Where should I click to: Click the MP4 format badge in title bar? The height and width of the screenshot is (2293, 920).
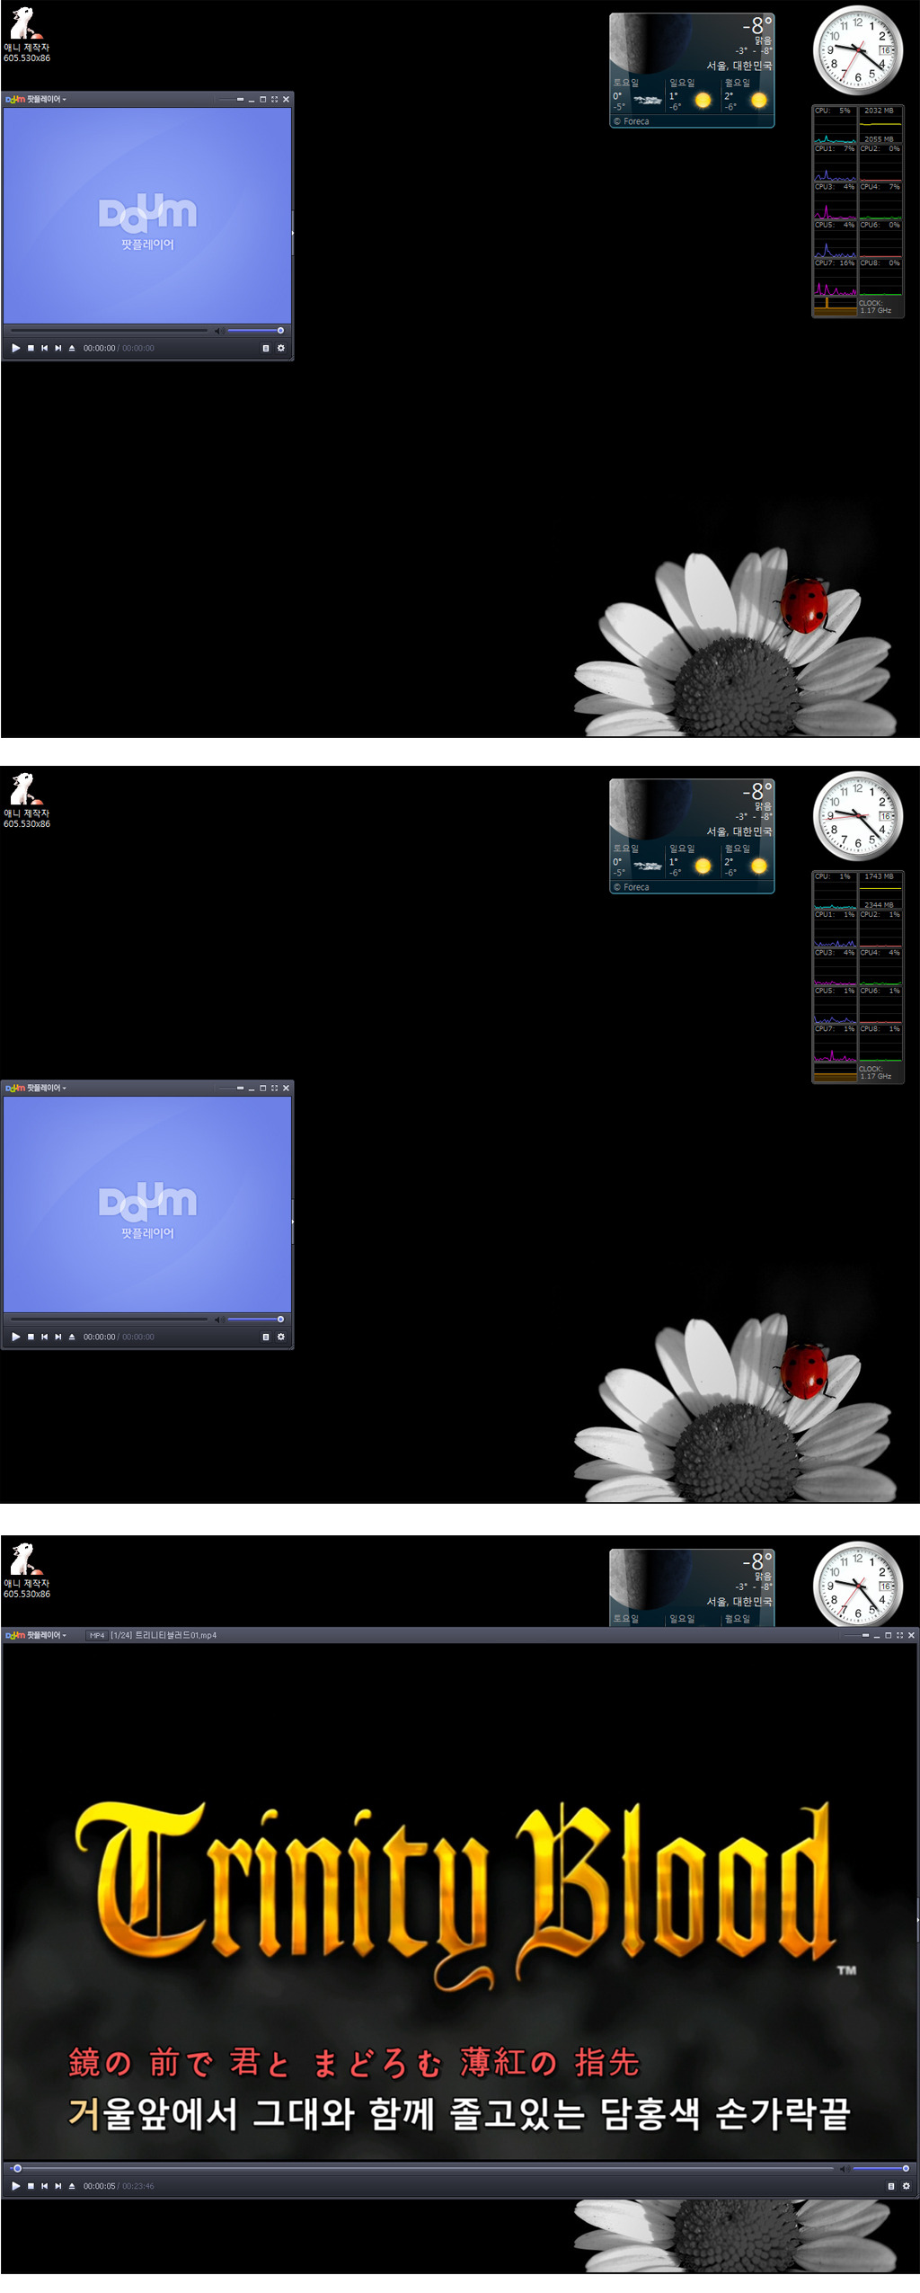tap(97, 1635)
